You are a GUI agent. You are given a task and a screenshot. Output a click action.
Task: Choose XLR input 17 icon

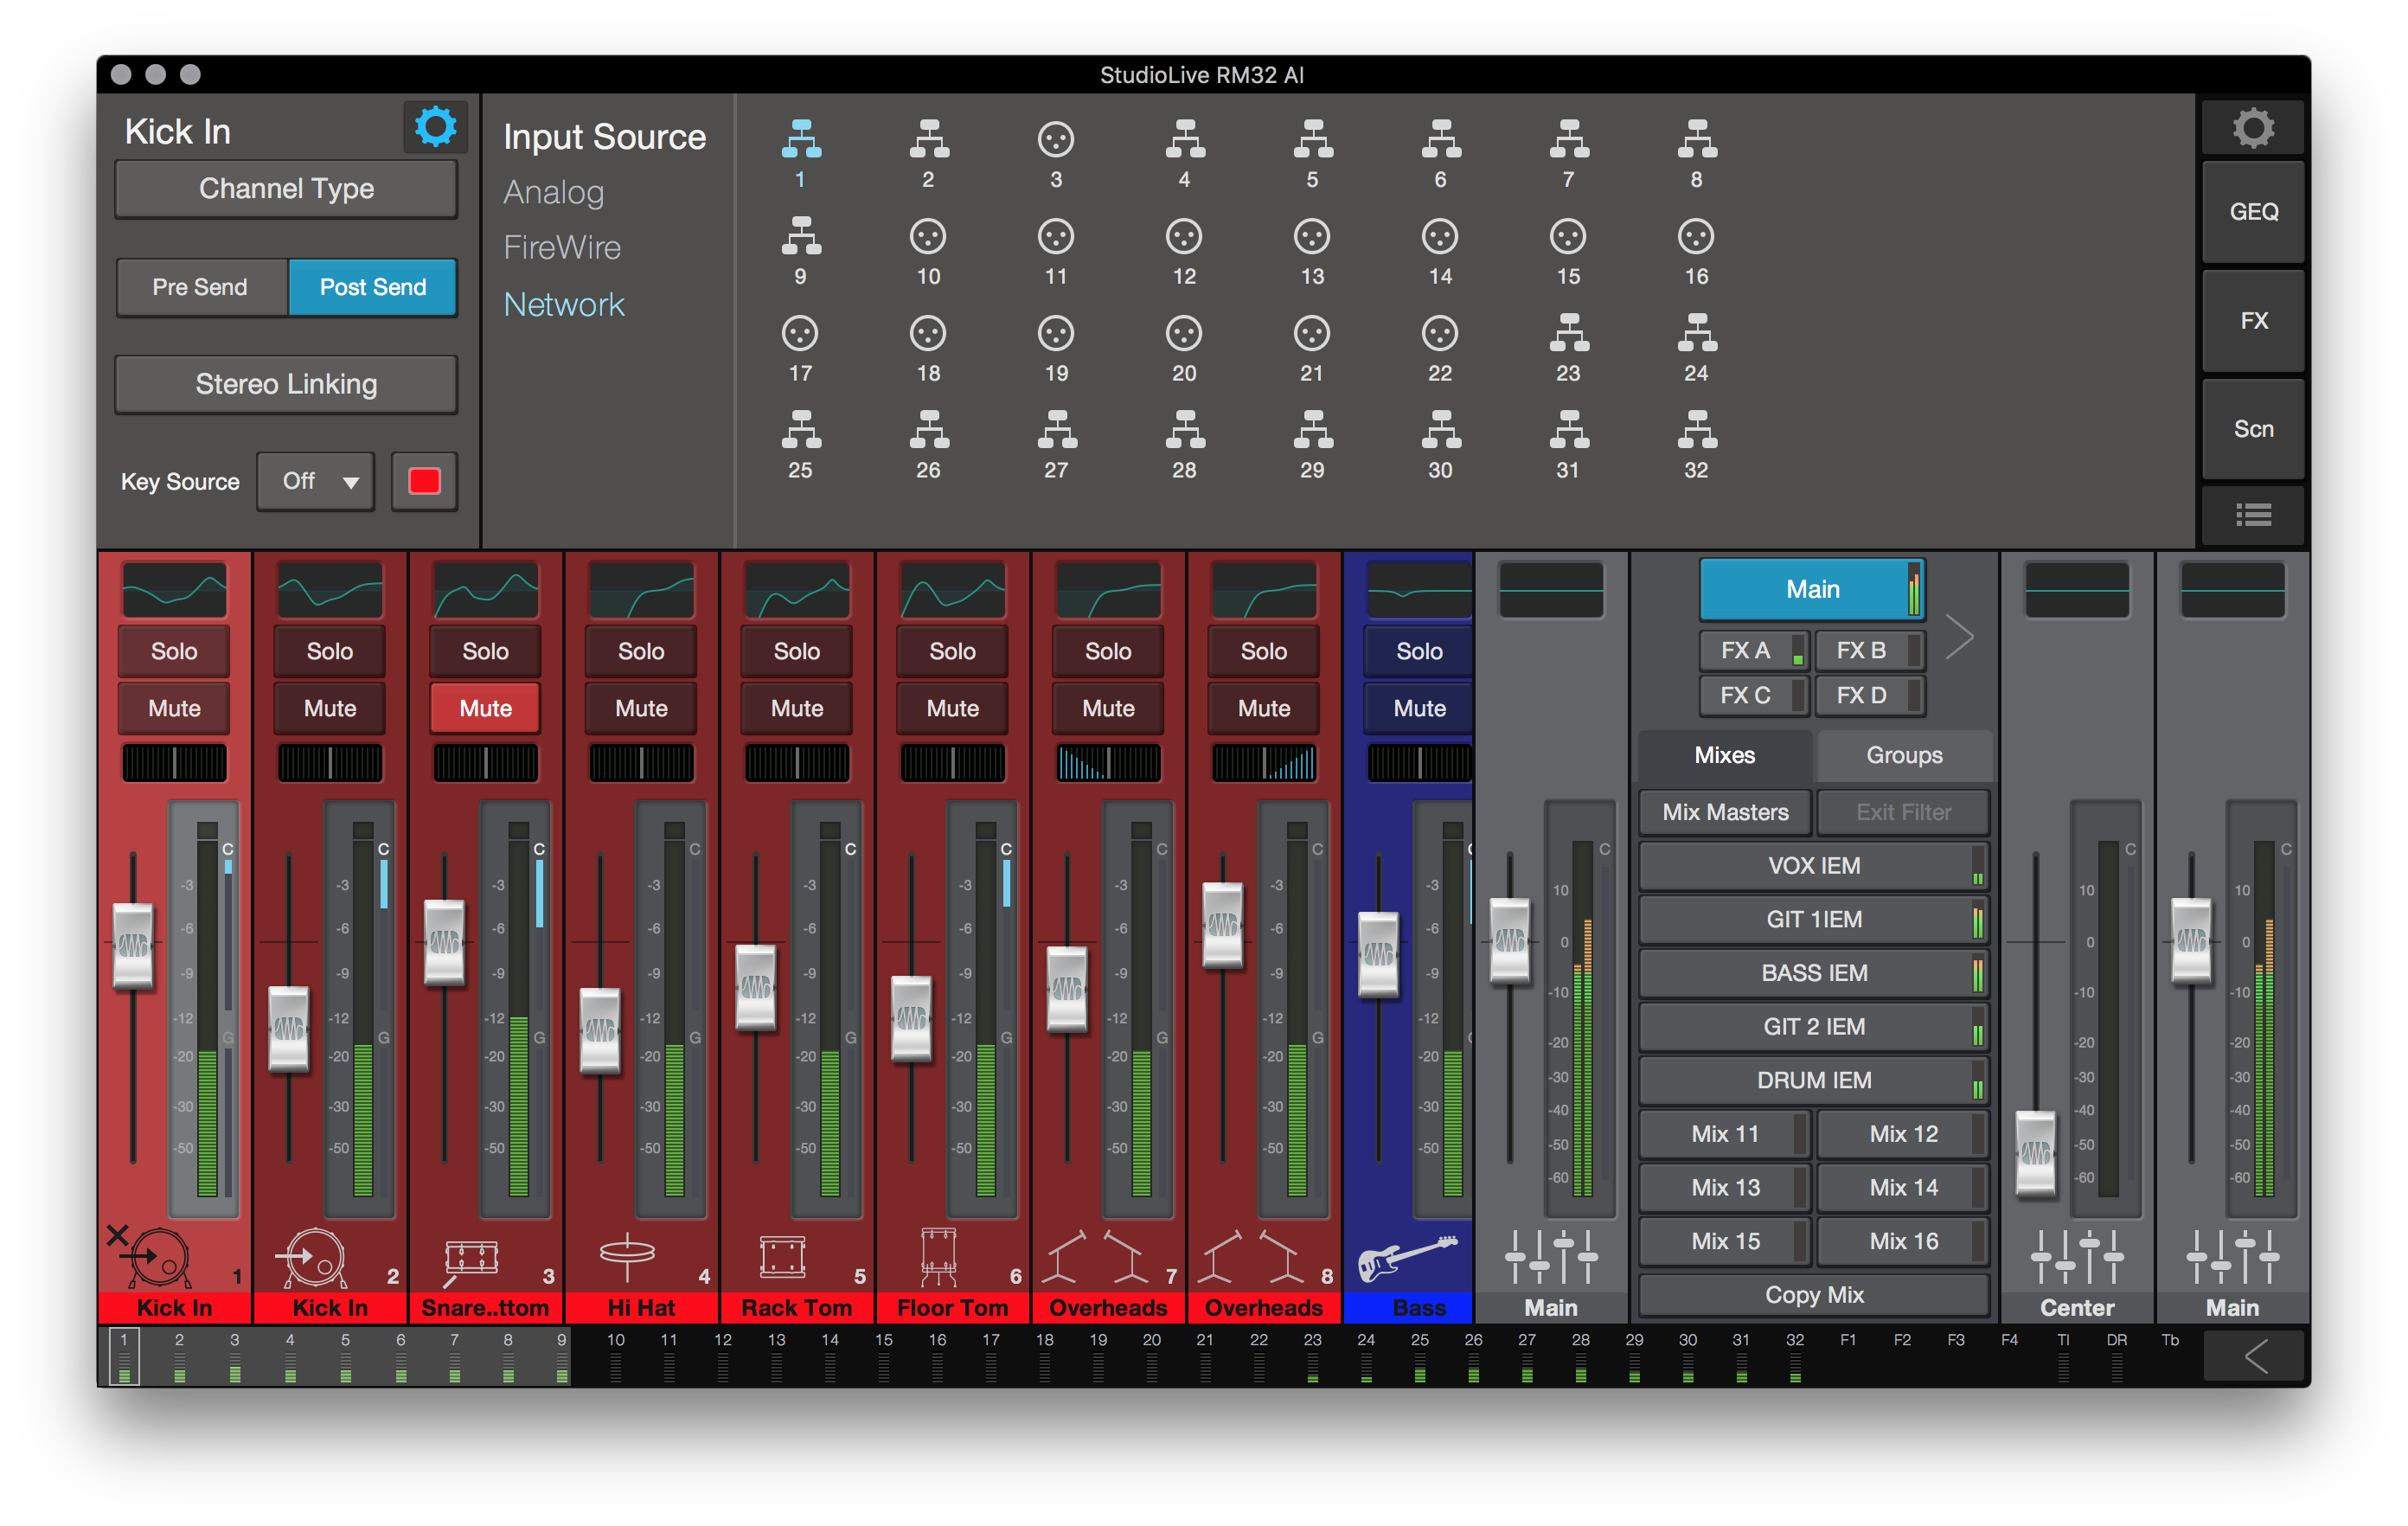click(800, 333)
